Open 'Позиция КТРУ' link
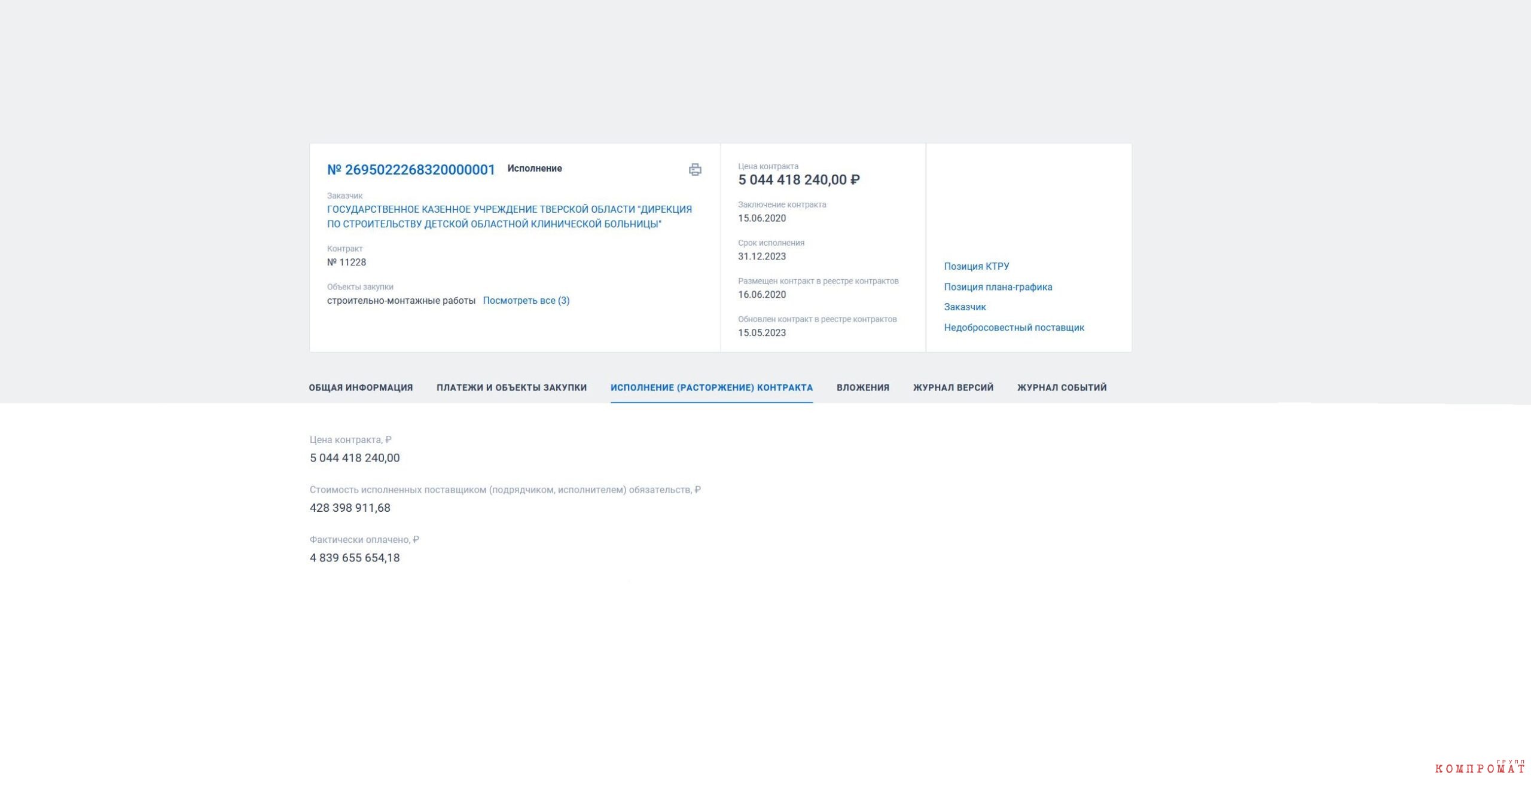This screenshot has height=785, width=1531. [977, 266]
